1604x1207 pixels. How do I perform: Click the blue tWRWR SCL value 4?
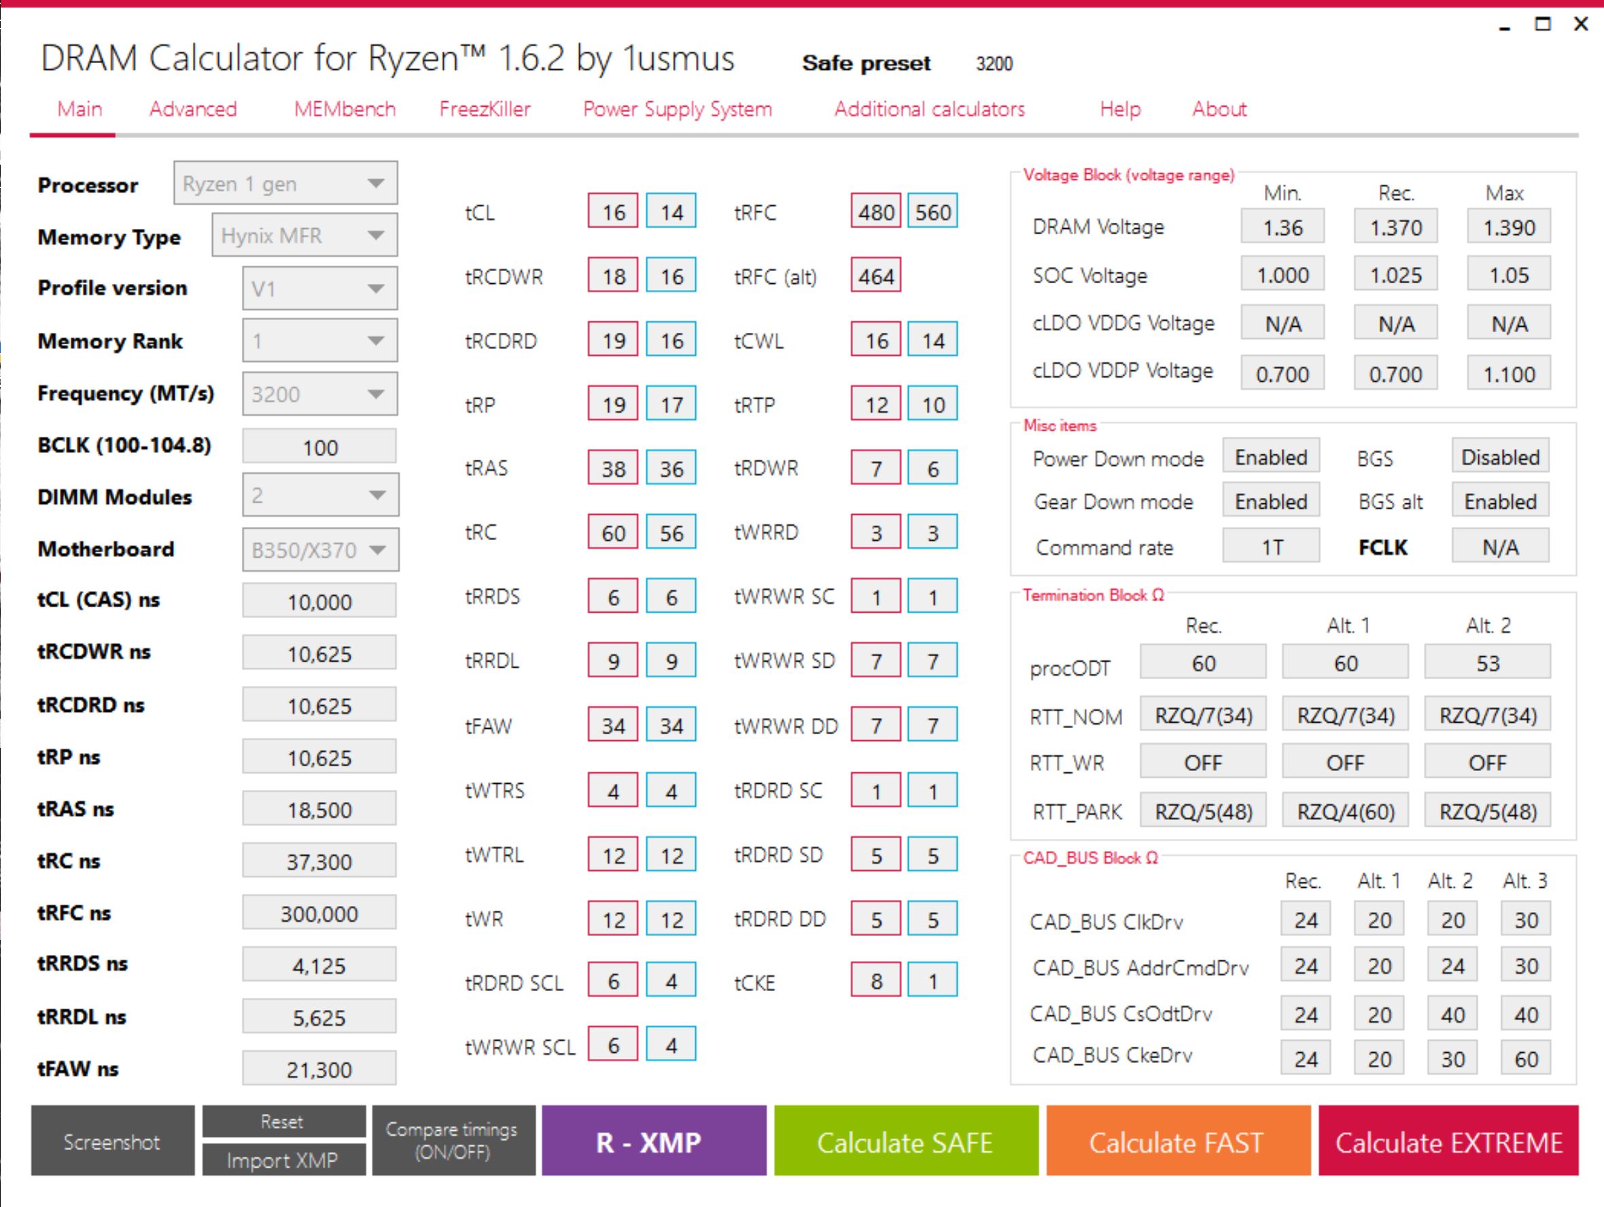[x=671, y=1044]
